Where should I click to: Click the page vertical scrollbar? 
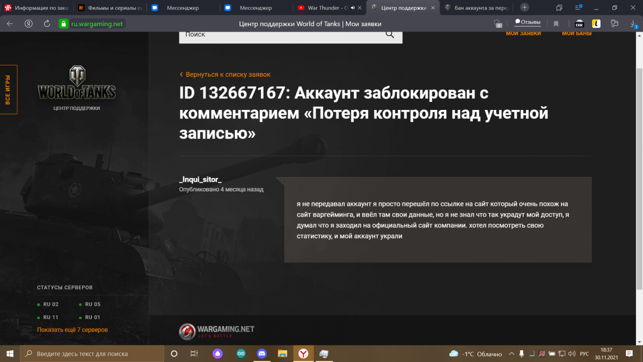click(639, 178)
